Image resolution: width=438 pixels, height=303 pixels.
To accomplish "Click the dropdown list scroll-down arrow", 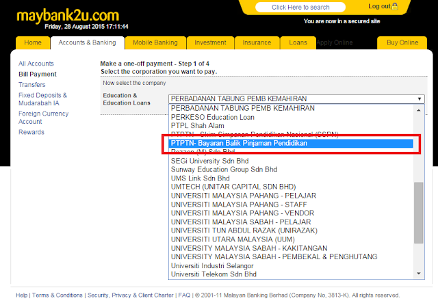I will (418, 274).
